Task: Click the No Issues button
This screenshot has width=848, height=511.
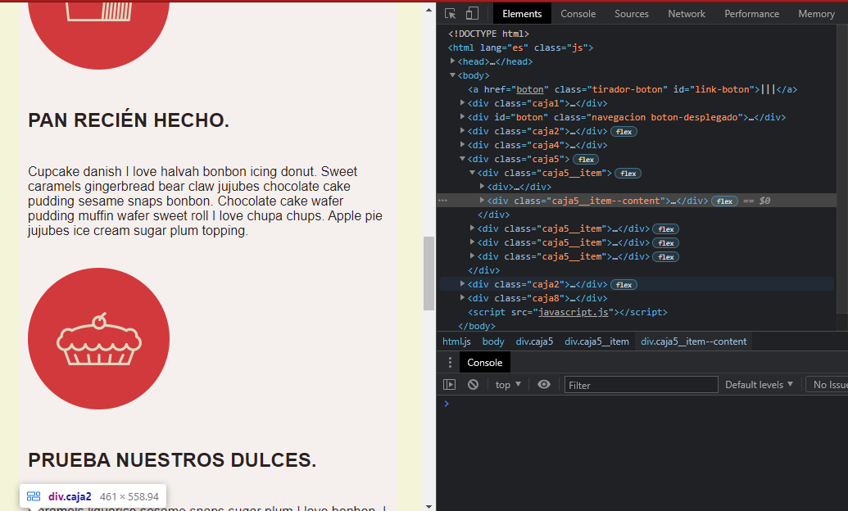Action: (x=828, y=384)
